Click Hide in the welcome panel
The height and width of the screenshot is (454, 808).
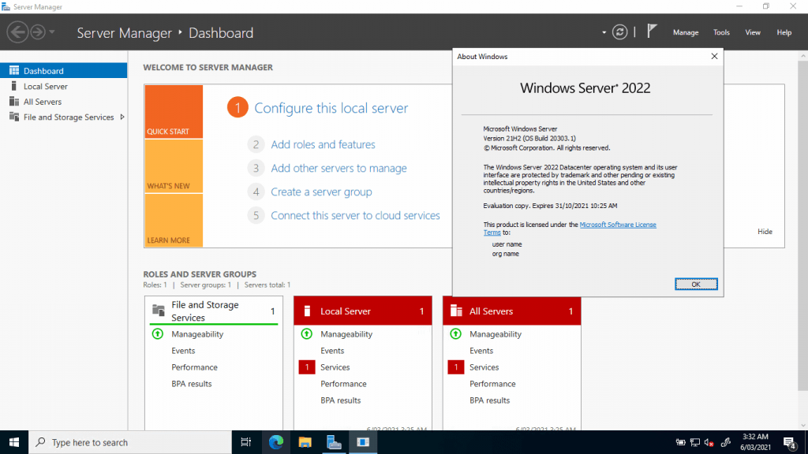764,231
